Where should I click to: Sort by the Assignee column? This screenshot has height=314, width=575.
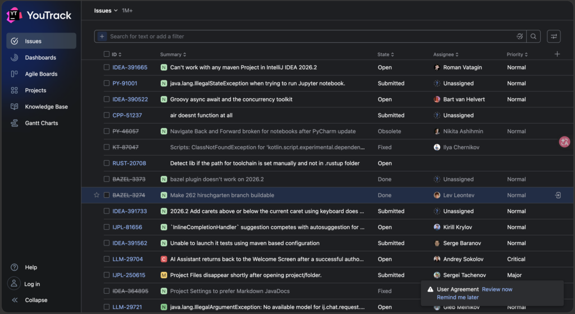pyautogui.click(x=445, y=54)
